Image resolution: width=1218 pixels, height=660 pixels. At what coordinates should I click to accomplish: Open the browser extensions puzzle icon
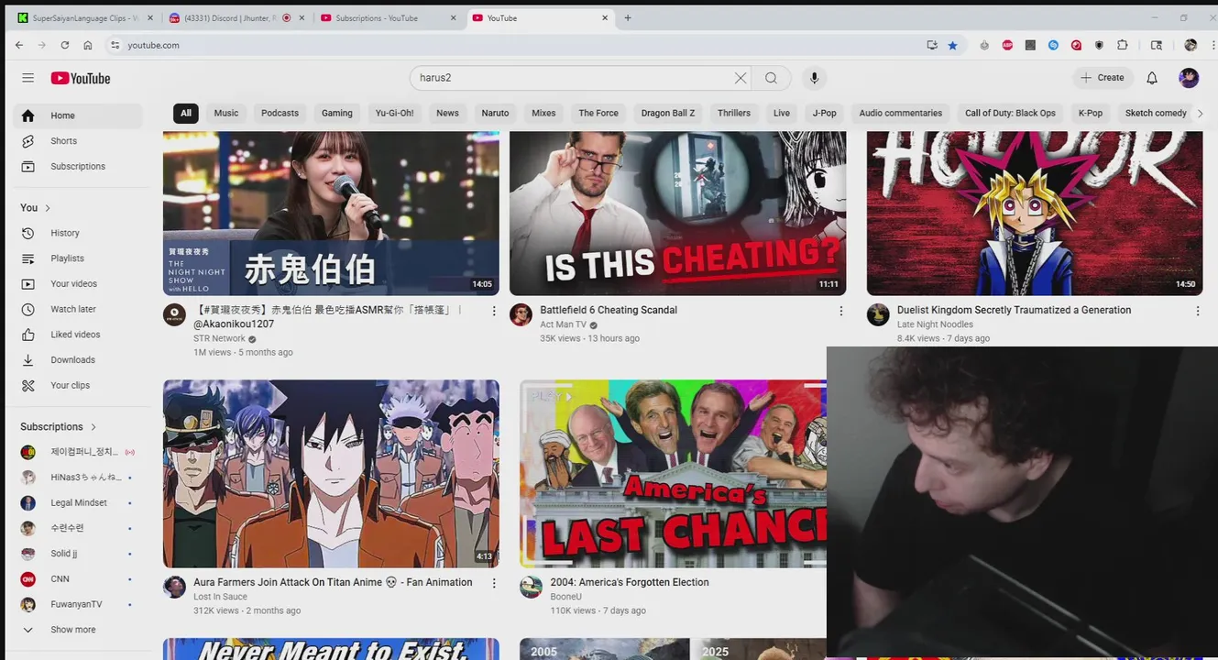click(1123, 45)
